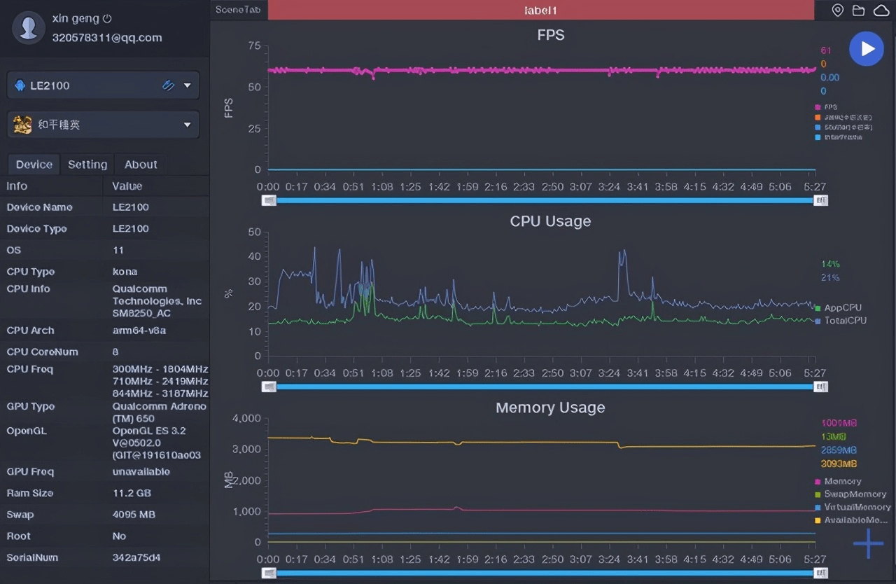Click the blue plus add icon
The height and width of the screenshot is (584, 896).
pos(868,543)
